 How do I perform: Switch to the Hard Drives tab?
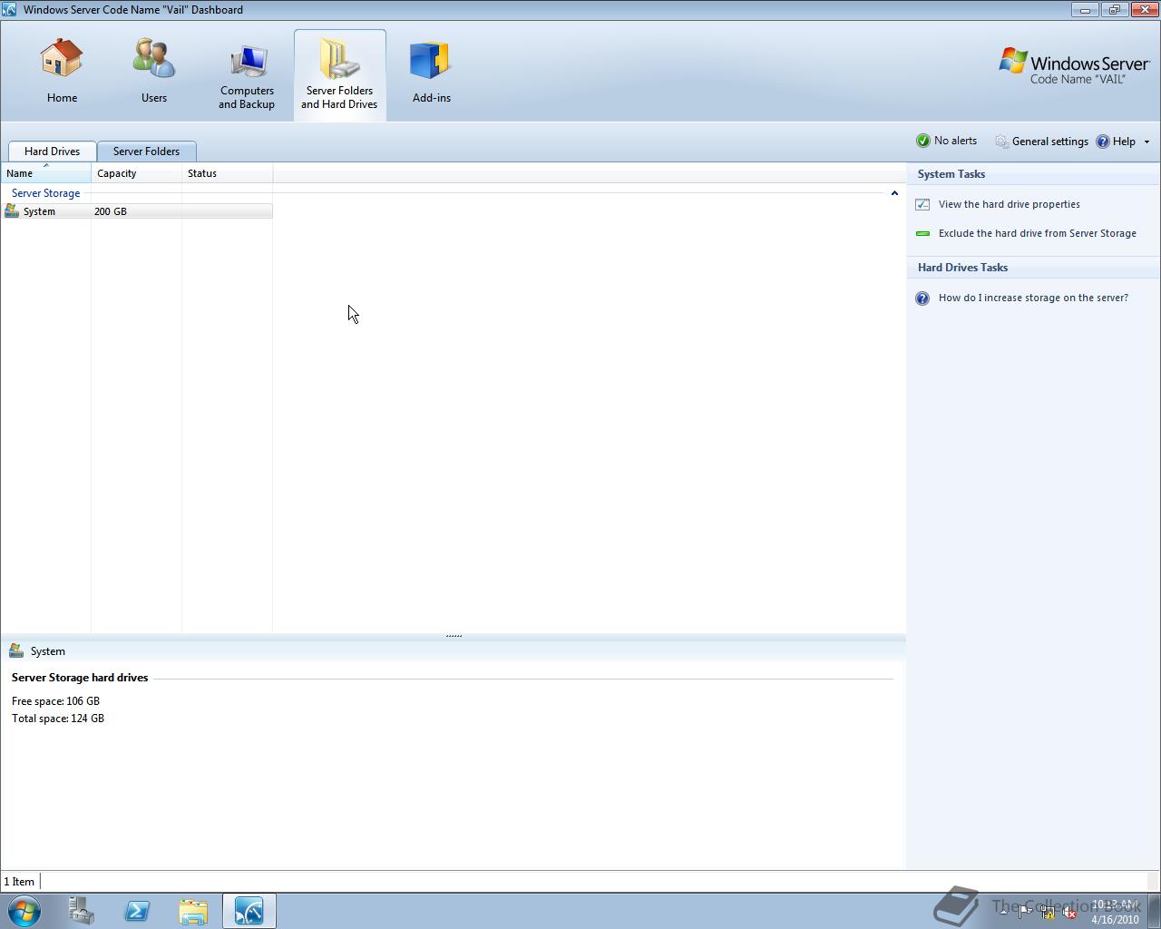coord(53,152)
